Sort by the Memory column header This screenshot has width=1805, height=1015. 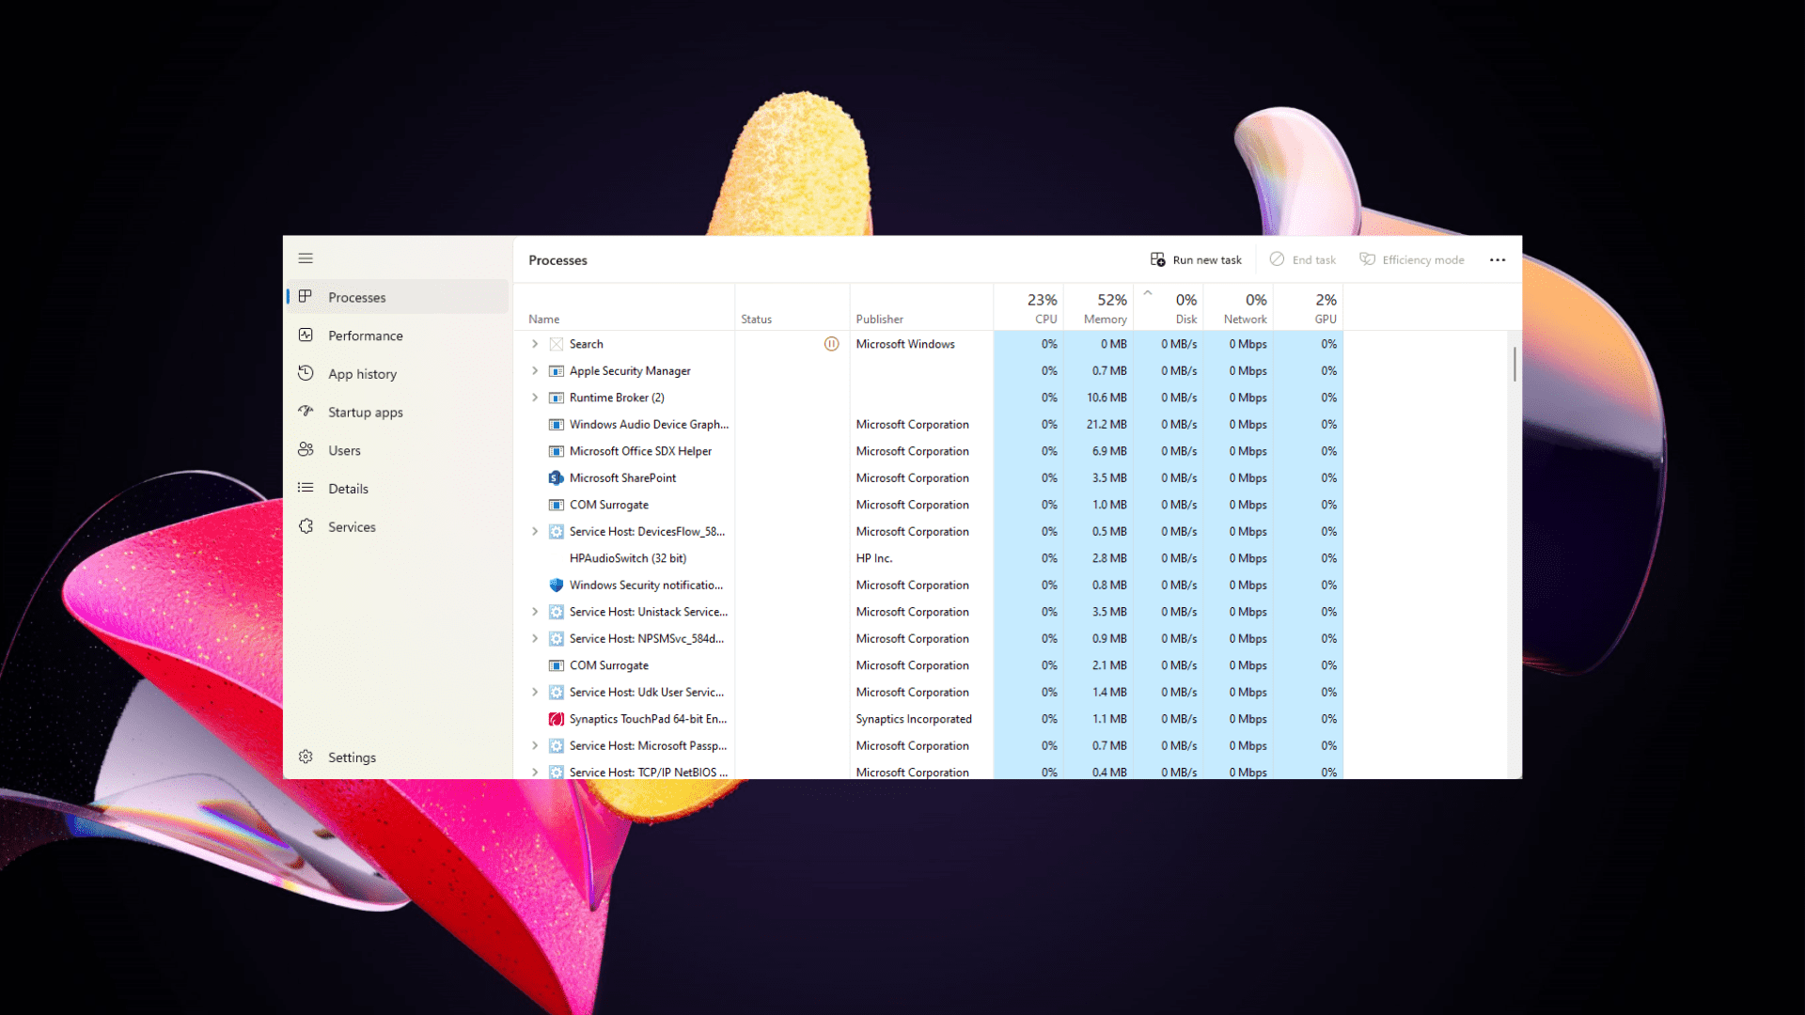[x=1098, y=307]
